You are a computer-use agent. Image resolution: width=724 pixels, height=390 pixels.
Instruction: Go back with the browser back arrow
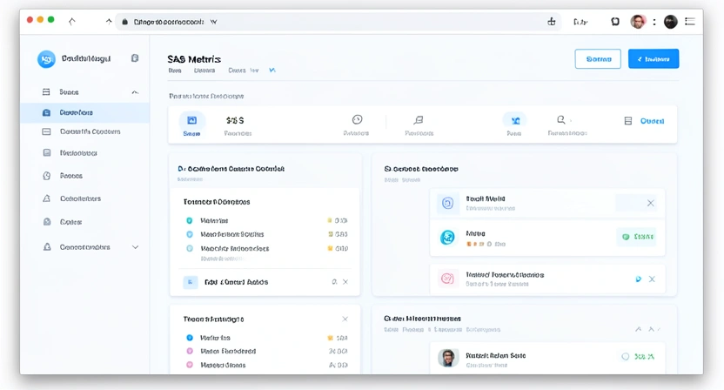(72, 21)
